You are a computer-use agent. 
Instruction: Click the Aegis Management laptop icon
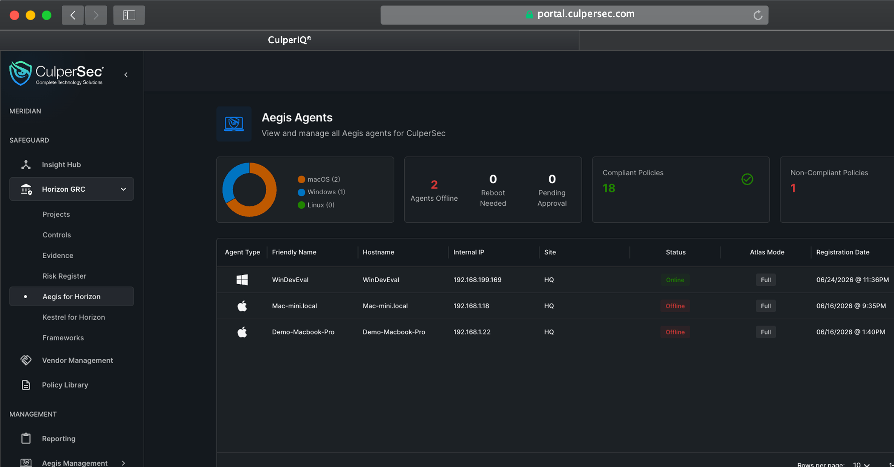pos(26,463)
